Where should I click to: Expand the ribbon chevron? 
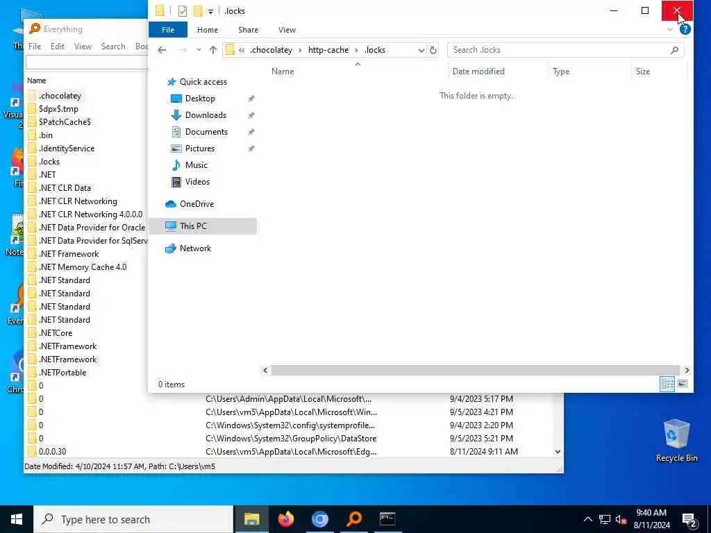click(x=670, y=29)
